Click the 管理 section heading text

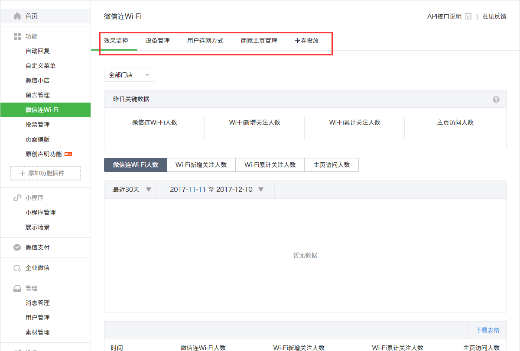[x=32, y=288]
